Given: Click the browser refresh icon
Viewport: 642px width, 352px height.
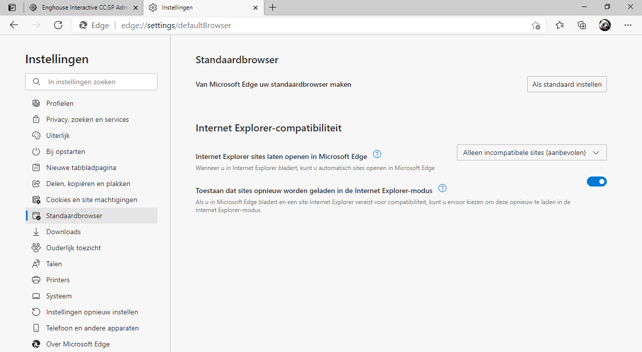Looking at the screenshot, I should tap(58, 25).
